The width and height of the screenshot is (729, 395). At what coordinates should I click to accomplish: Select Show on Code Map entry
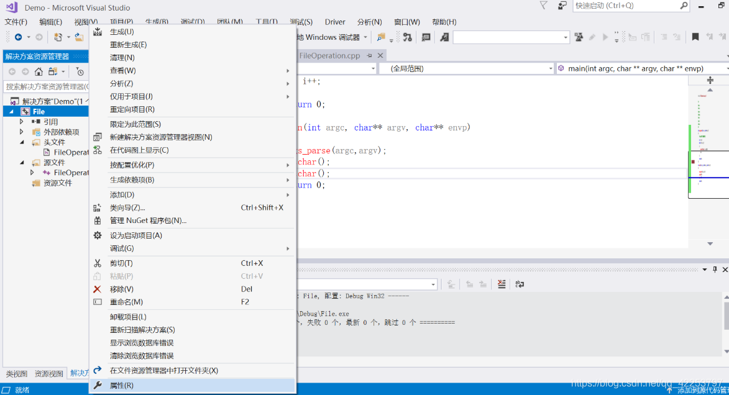(x=193, y=150)
